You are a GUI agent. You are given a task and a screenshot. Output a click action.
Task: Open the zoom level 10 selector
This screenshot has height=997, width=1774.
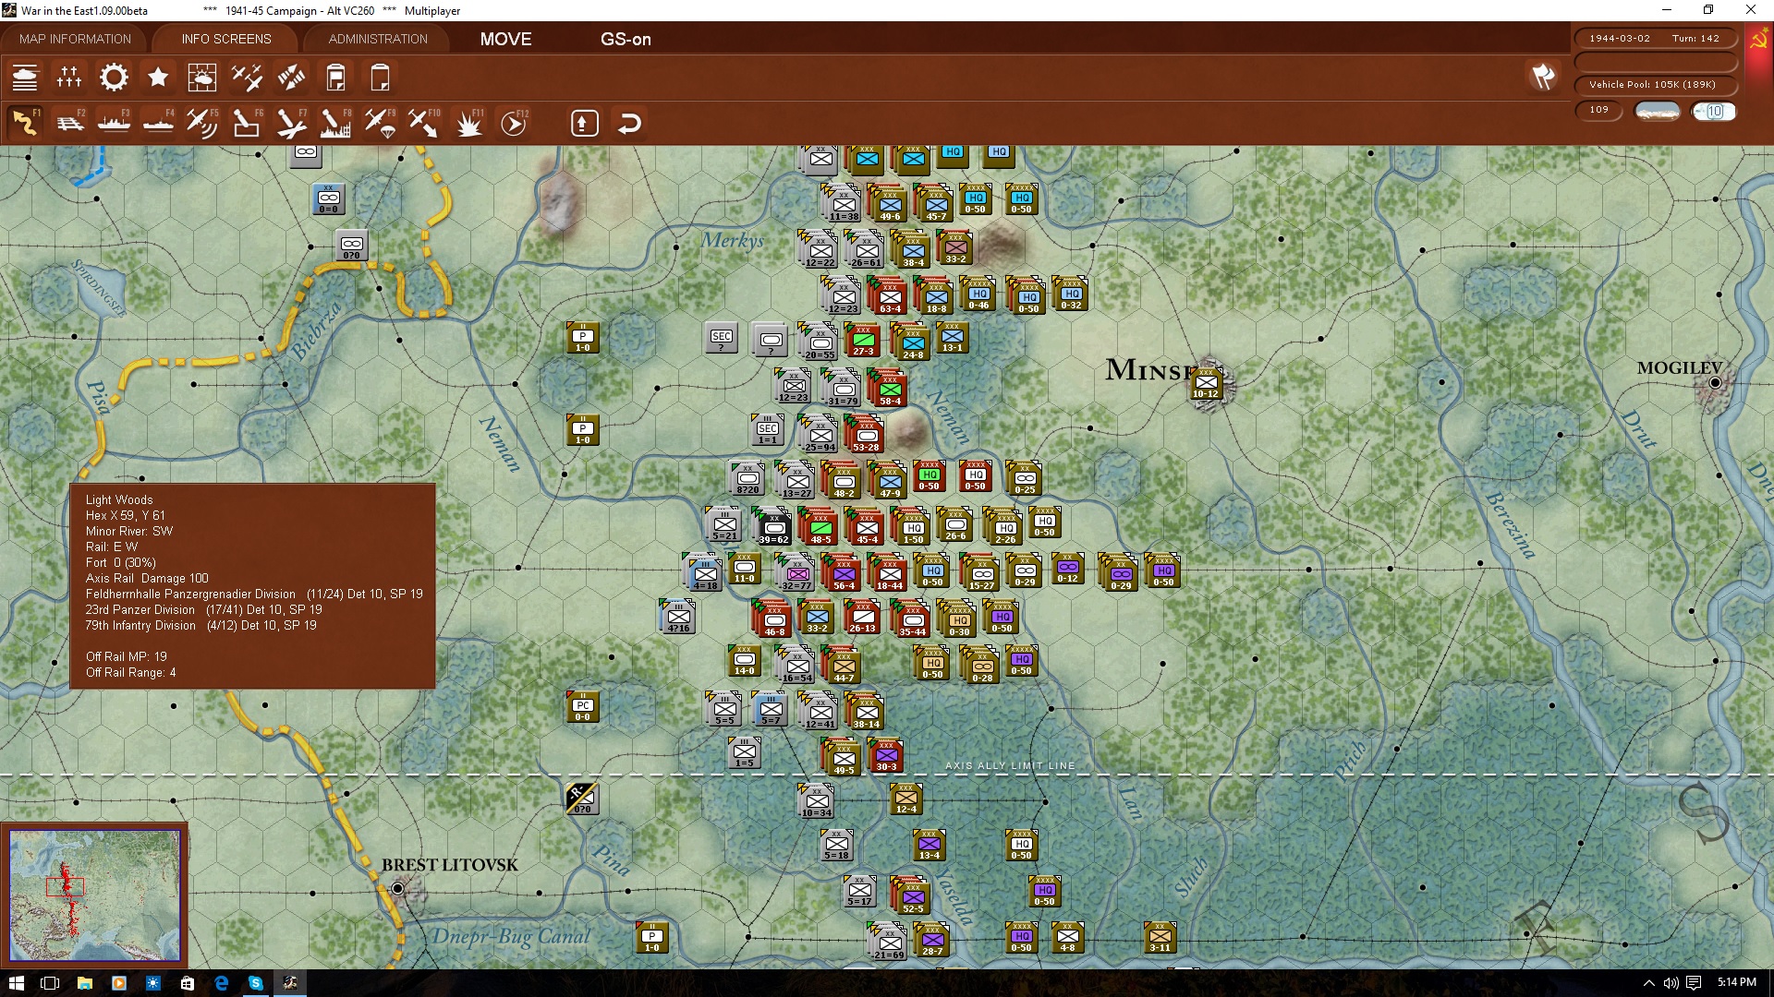[1714, 111]
